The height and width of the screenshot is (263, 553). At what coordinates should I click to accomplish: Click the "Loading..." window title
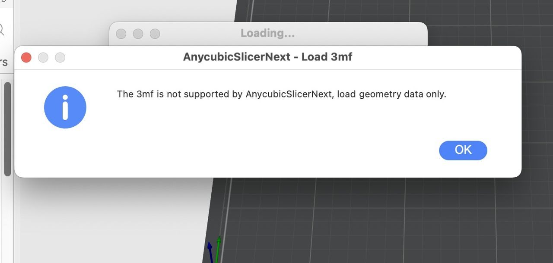[267, 33]
